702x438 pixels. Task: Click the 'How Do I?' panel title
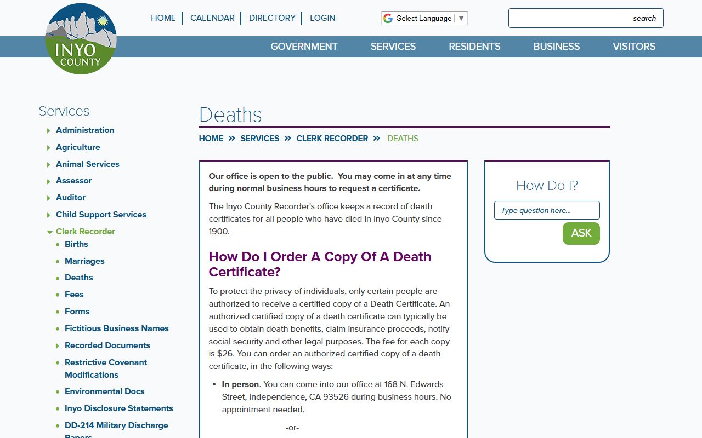coord(547,186)
